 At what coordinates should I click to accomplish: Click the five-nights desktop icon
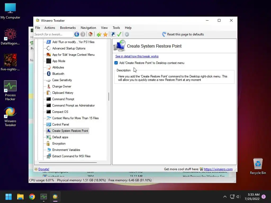10,62
